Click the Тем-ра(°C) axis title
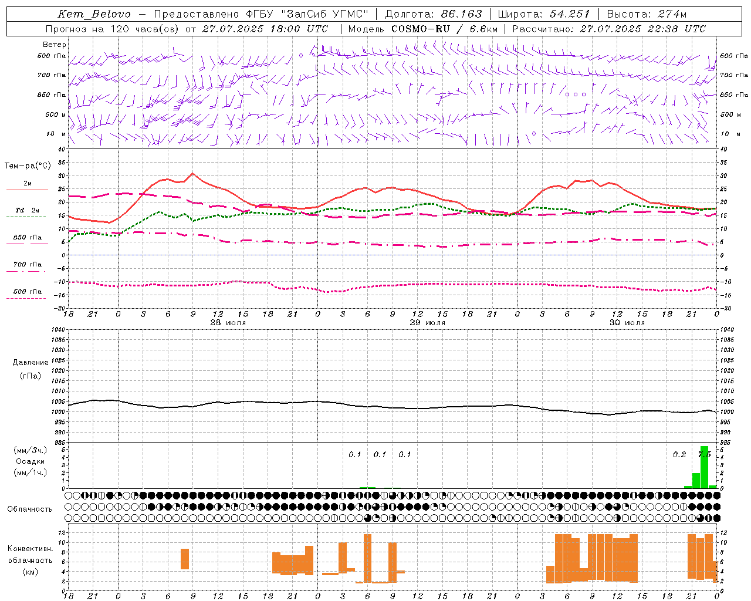Viewport: 751px width, 601px height. coord(28,166)
